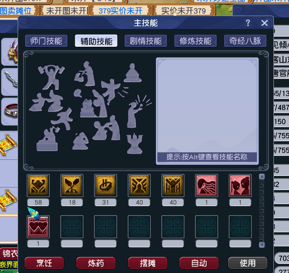
Task: Click the 自动 button
Action: point(199,263)
